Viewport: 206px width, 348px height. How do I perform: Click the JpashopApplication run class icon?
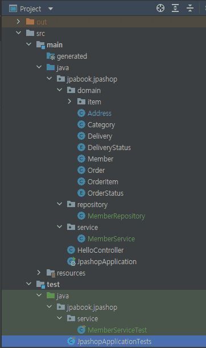point(72,261)
